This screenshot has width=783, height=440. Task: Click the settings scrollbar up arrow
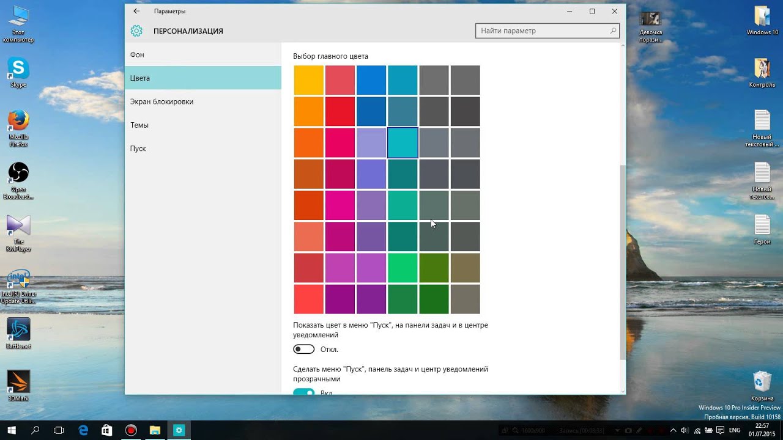pos(623,46)
